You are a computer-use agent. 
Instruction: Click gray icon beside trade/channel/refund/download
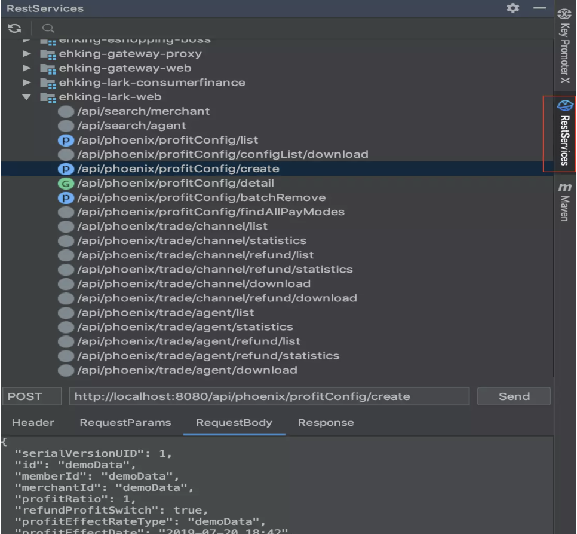pyautogui.click(x=66, y=298)
